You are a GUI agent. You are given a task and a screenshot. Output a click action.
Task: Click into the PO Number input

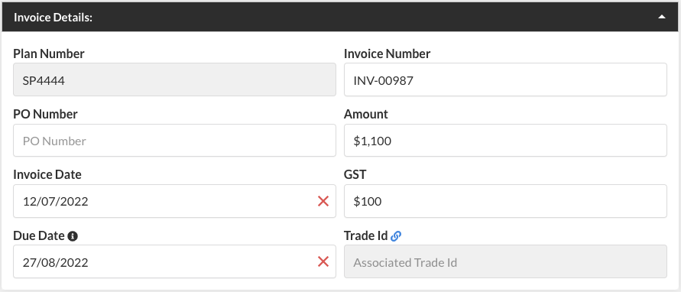coord(174,141)
